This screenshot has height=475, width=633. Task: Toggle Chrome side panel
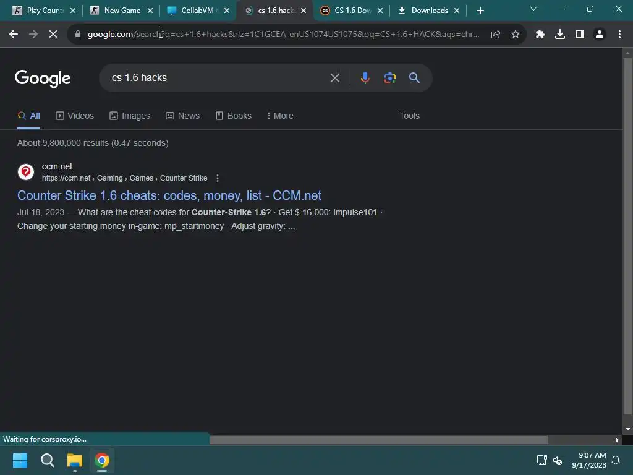(x=580, y=35)
